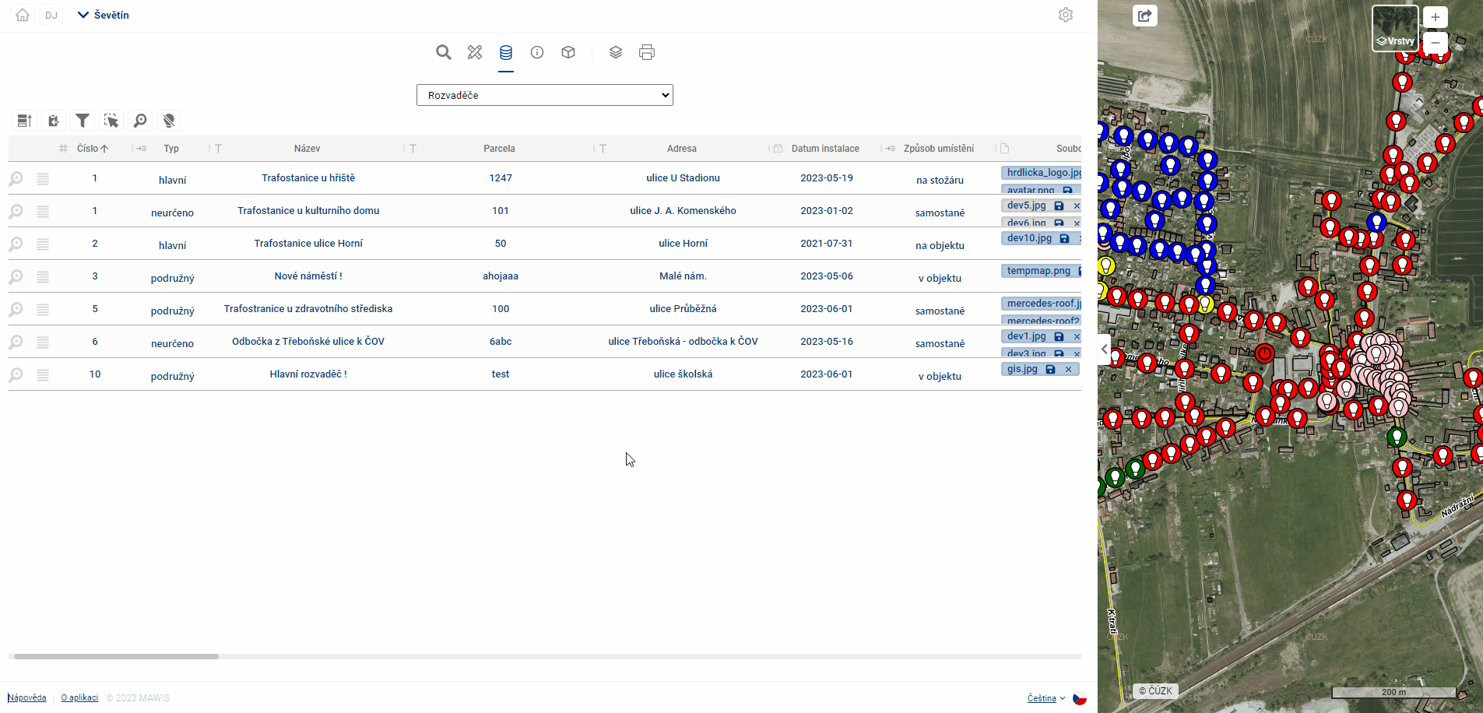This screenshot has height=713, width=1483.
Task: Expand the Ševětín municipality selector
Action: click(x=104, y=15)
